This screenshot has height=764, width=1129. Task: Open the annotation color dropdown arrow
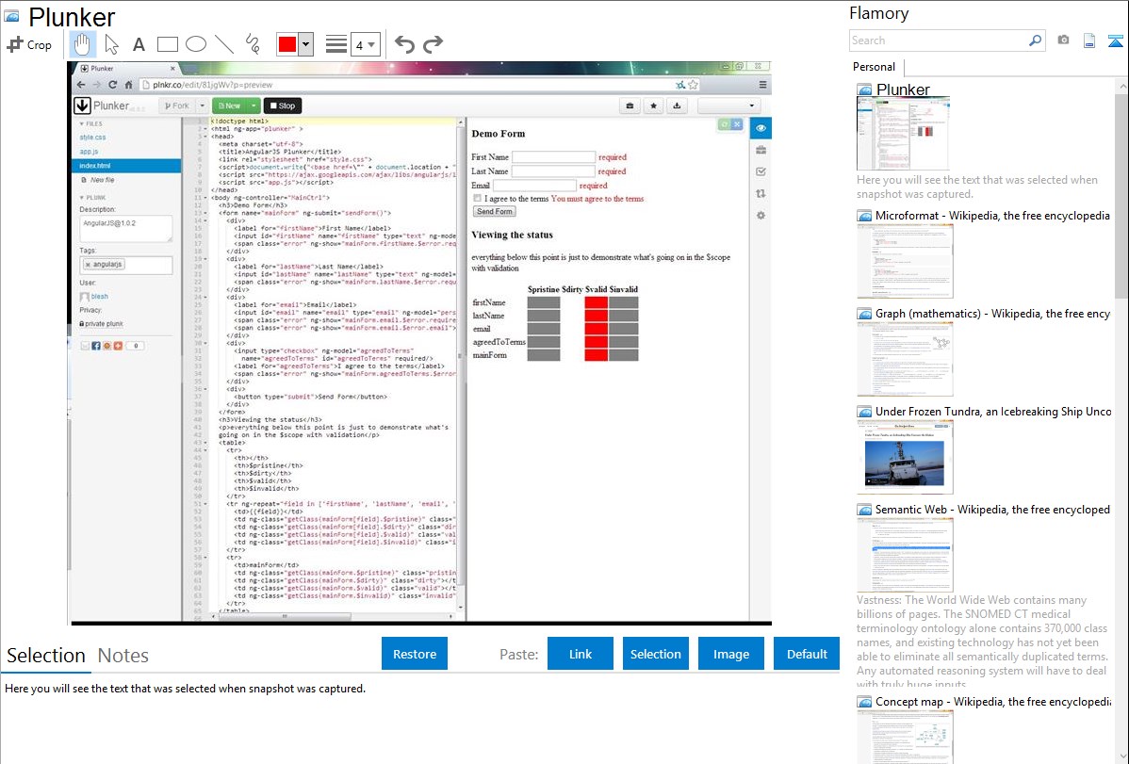click(x=306, y=44)
